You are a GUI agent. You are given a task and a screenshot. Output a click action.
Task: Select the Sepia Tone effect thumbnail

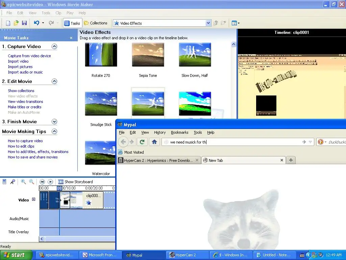point(148,55)
